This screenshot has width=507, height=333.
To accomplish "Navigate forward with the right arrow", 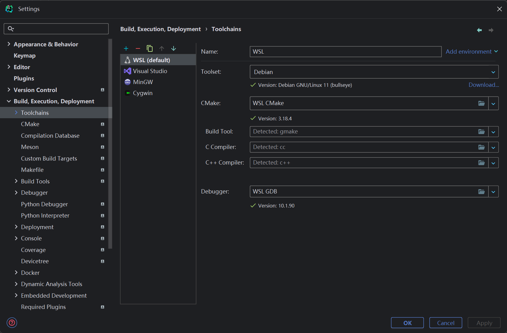I will click(491, 30).
